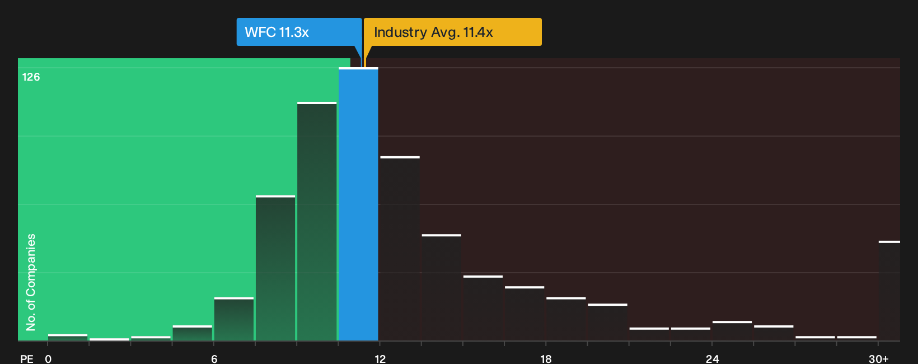Click the x-axis tick label 30+
This screenshot has height=364, width=918.
click(879, 358)
